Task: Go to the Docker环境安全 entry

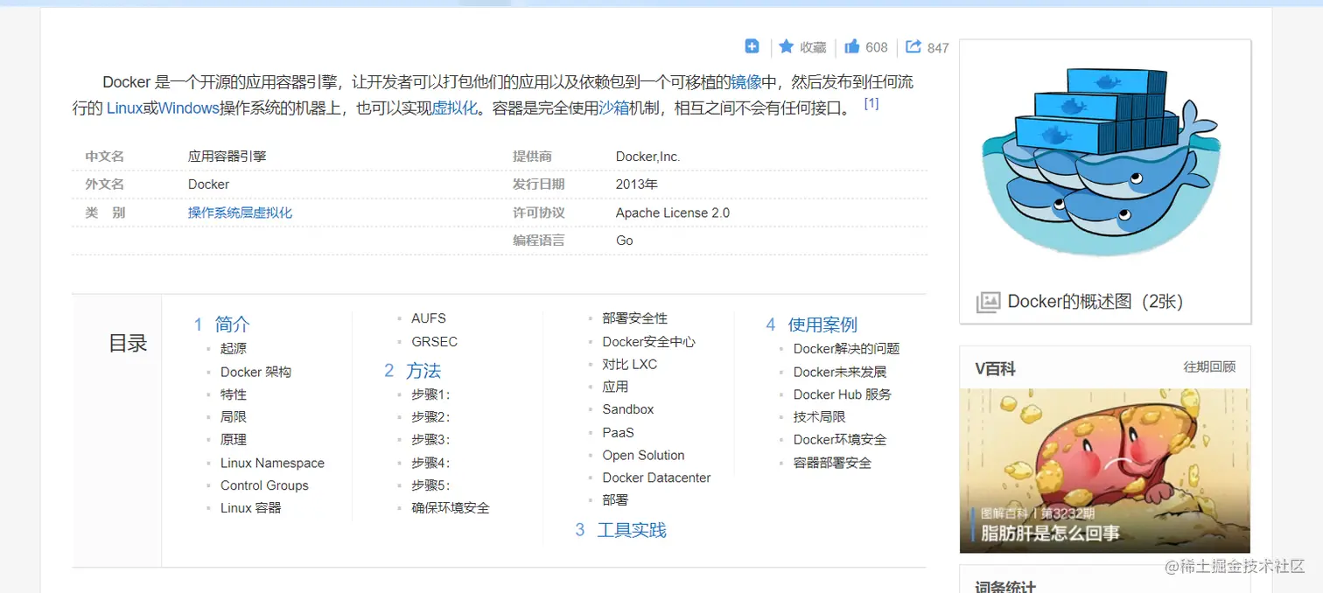Action: point(840,440)
